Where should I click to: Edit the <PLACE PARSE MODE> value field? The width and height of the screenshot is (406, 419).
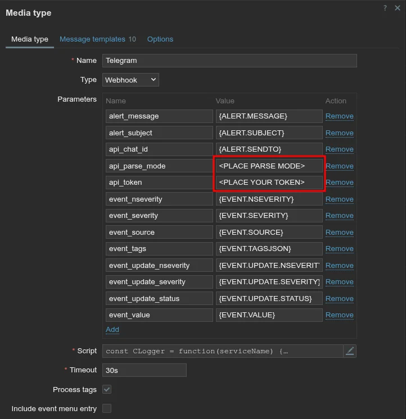(x=269, y=166)
